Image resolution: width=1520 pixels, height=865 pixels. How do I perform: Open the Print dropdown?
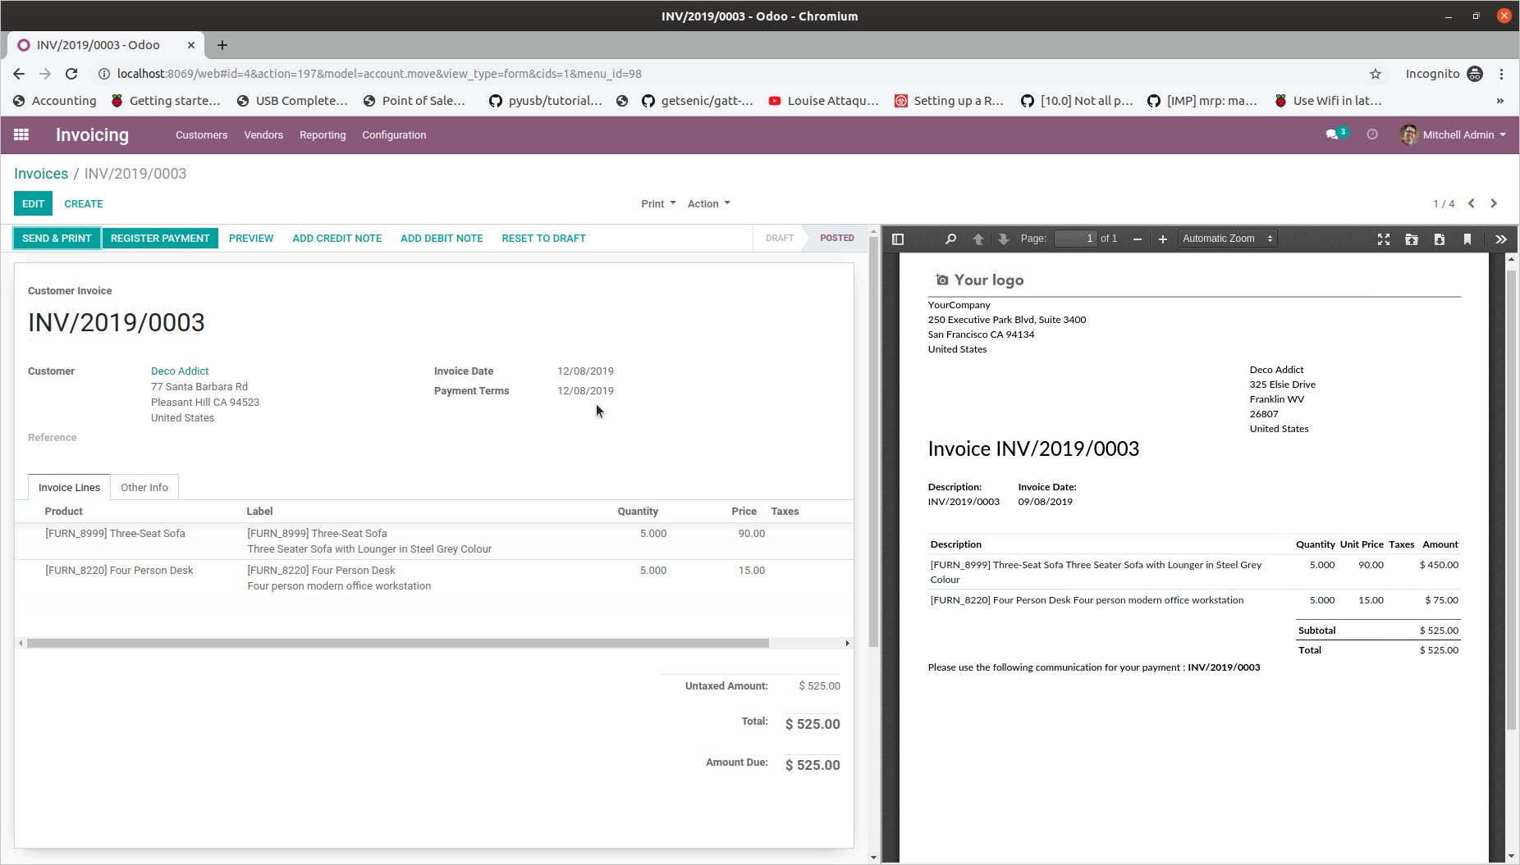(658, 203)
